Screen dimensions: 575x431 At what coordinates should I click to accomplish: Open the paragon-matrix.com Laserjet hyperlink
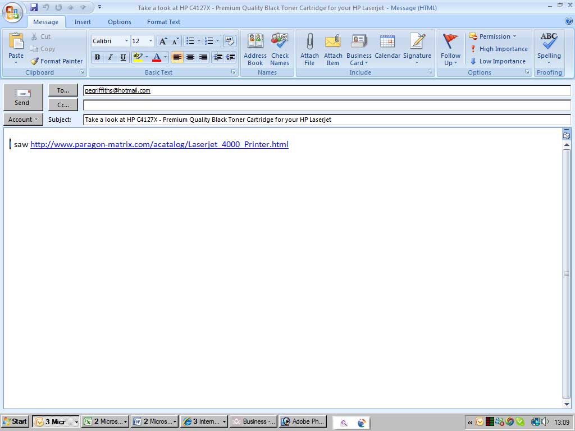(x=159, y=144)
